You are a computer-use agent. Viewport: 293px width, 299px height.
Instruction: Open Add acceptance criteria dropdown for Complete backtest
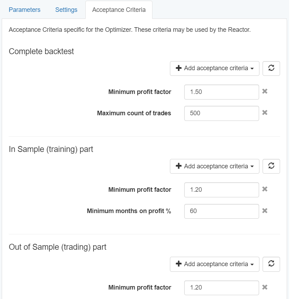pos(214,68)
